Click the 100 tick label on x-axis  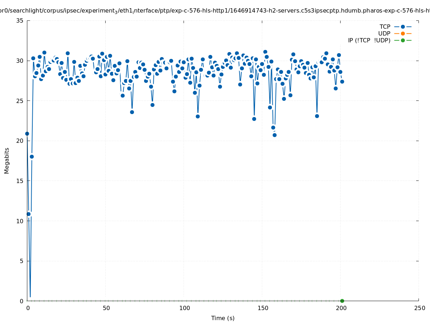pos(184,308)
